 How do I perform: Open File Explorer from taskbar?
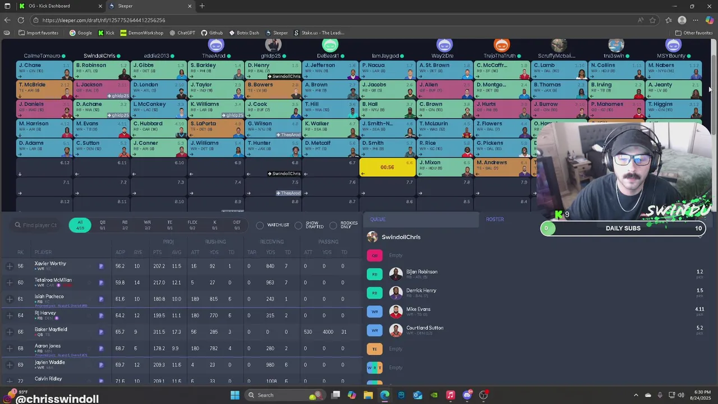[368, 395]
